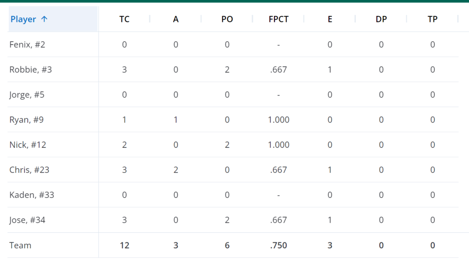The image size is (469, 262).
Task: Sort by the PO column header
Action: coord(227,19)
